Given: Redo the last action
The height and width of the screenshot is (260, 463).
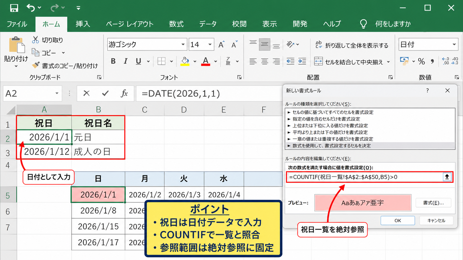Looking at the screenshot, I should [55, 8].
